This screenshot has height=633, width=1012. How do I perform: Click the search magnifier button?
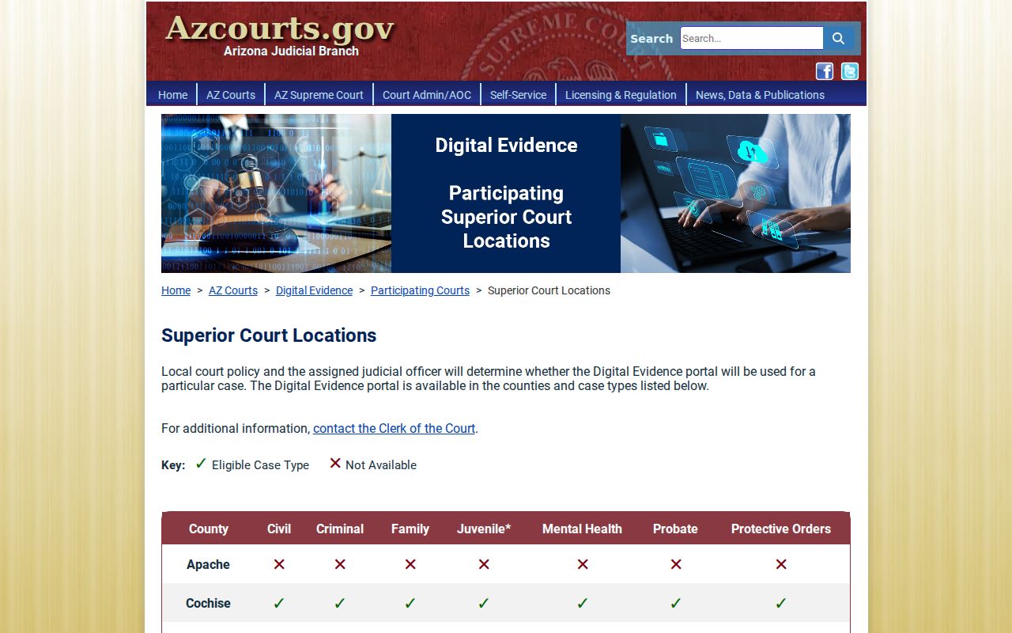point(839,38)
